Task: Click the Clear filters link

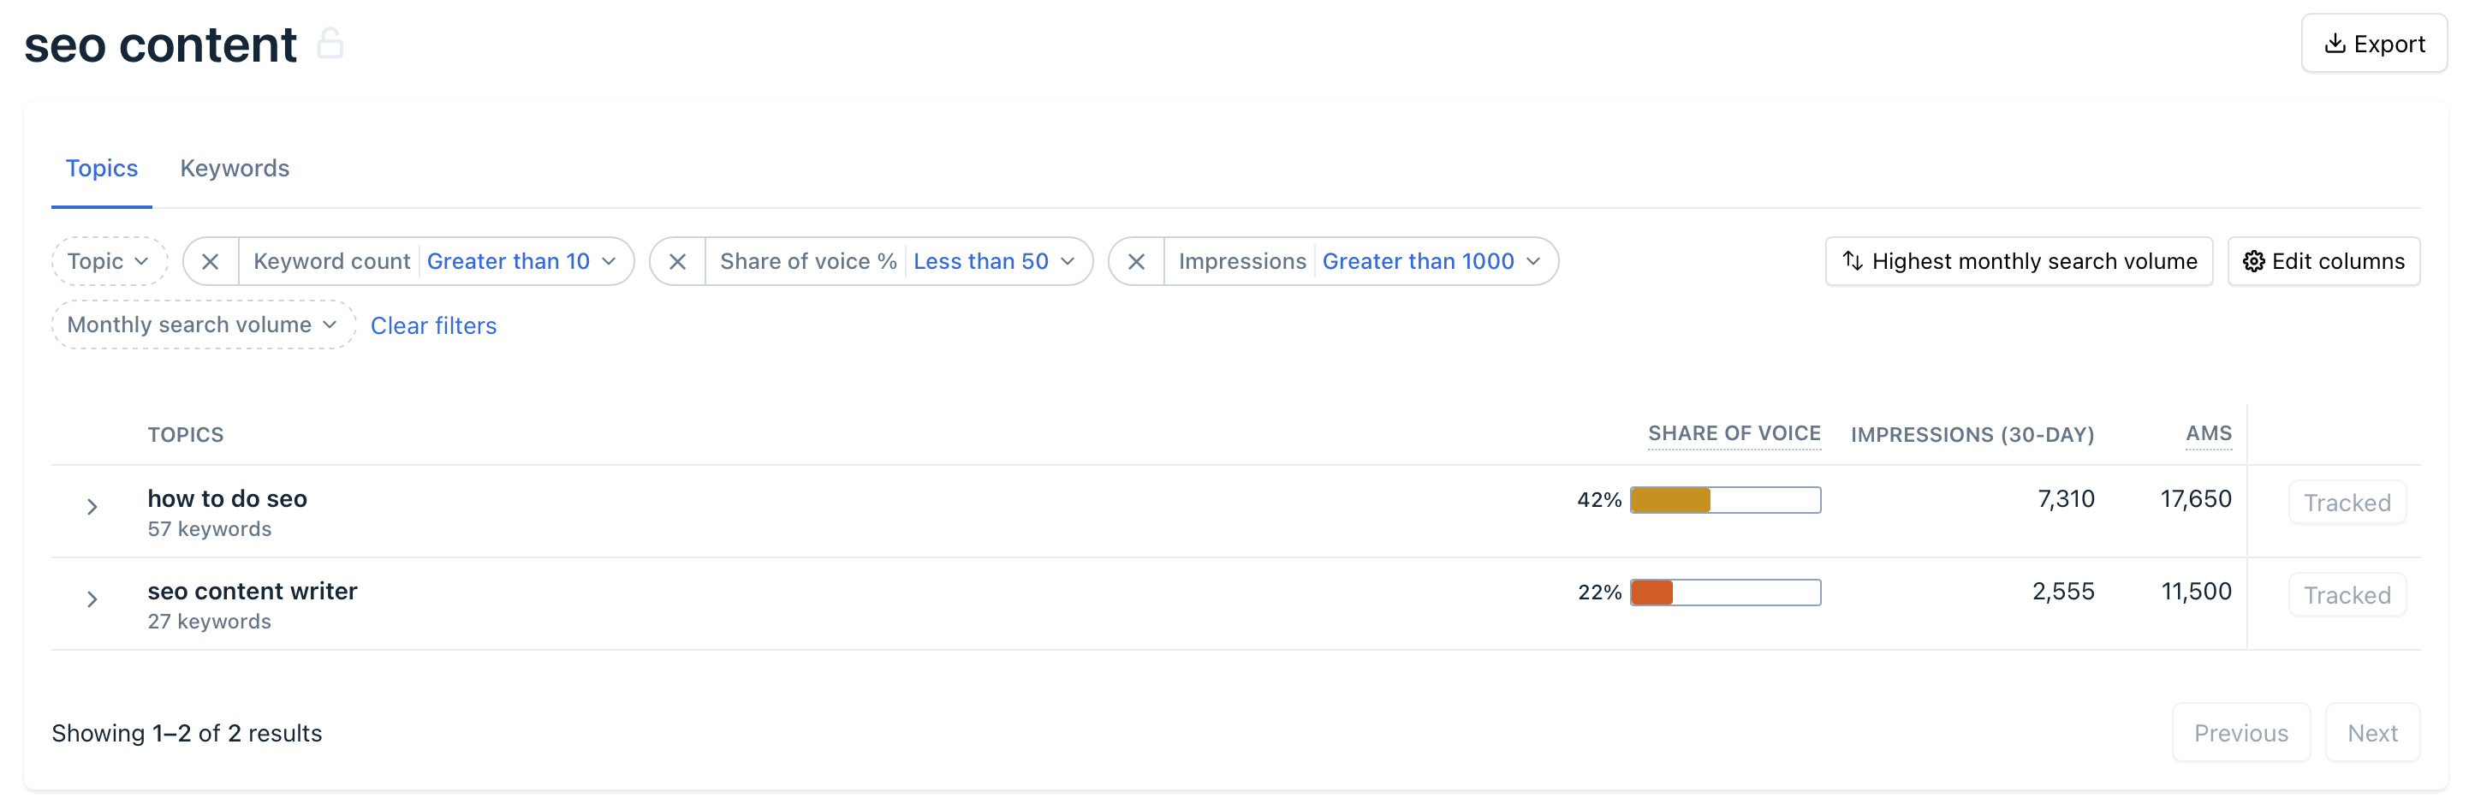Action: coord(433,326)
